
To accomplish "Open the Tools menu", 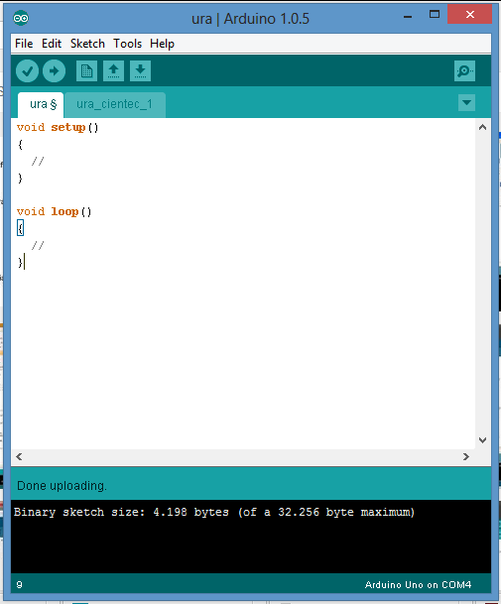I will pyautogui.click(x=128, y=44).
